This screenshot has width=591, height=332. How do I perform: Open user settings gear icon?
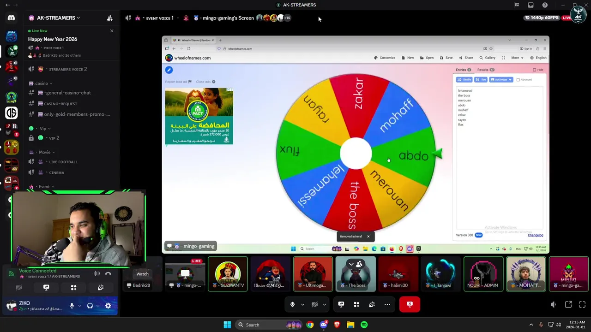pos(108,305)
